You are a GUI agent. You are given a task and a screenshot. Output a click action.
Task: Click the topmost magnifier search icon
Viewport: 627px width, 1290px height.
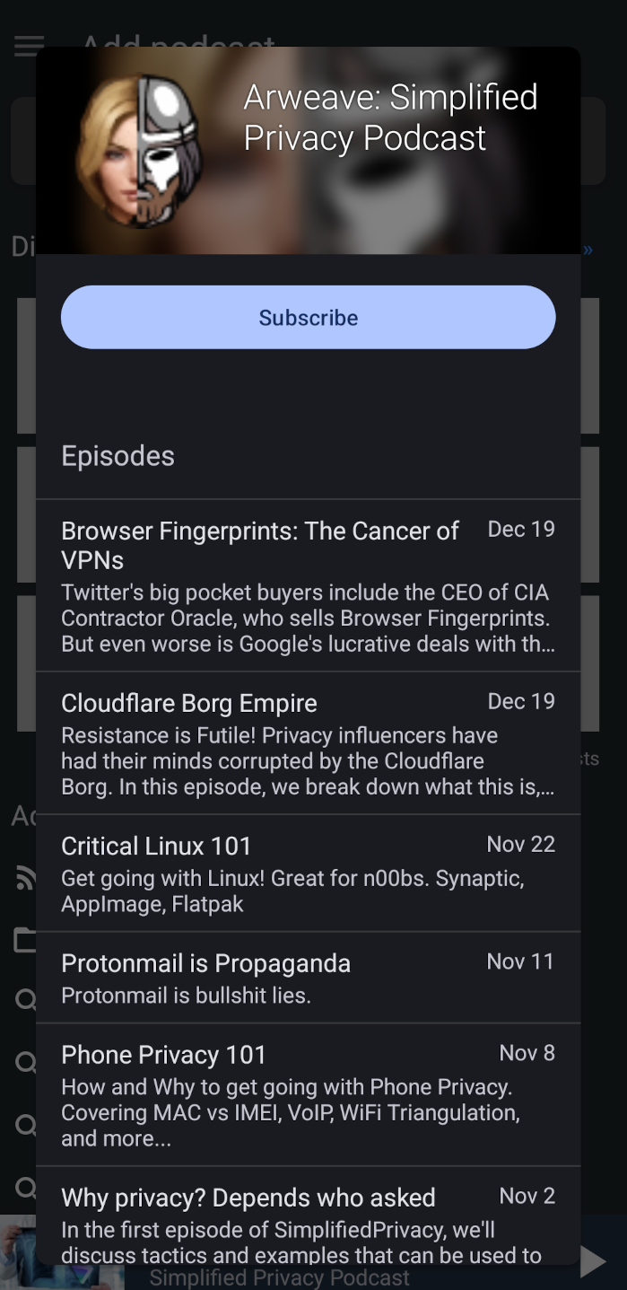tap(25, 999)
